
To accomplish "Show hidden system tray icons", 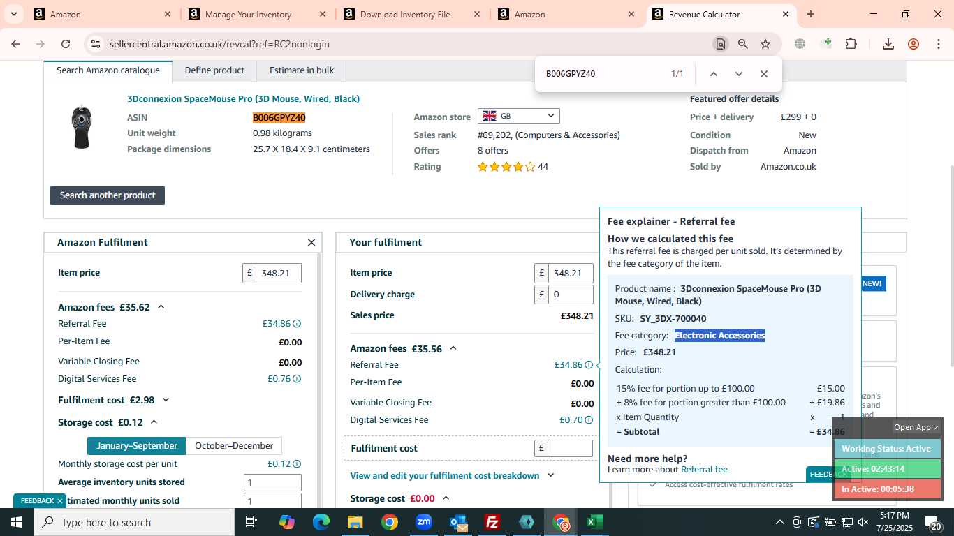I will 779,522.
